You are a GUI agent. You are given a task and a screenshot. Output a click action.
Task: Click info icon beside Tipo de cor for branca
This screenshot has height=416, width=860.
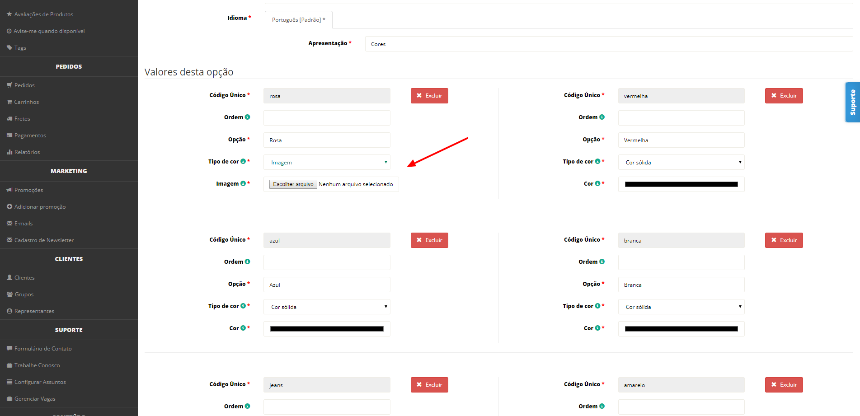[x=597, y=306]
